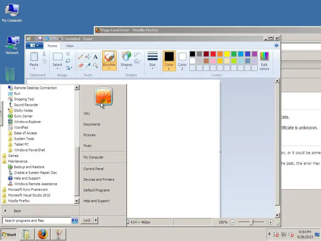Select the Text tool in Paint
This screenshot has height=241, width=321.
click(x=95, y=56)
